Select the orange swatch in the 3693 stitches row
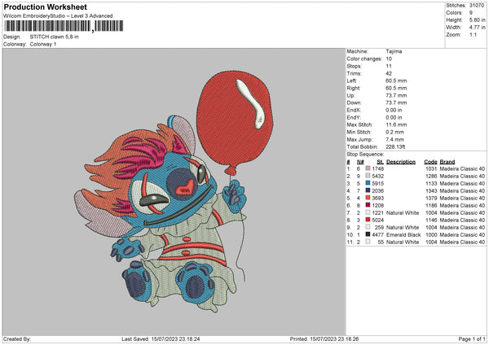The image size is (489, 345). pos(368,198)
